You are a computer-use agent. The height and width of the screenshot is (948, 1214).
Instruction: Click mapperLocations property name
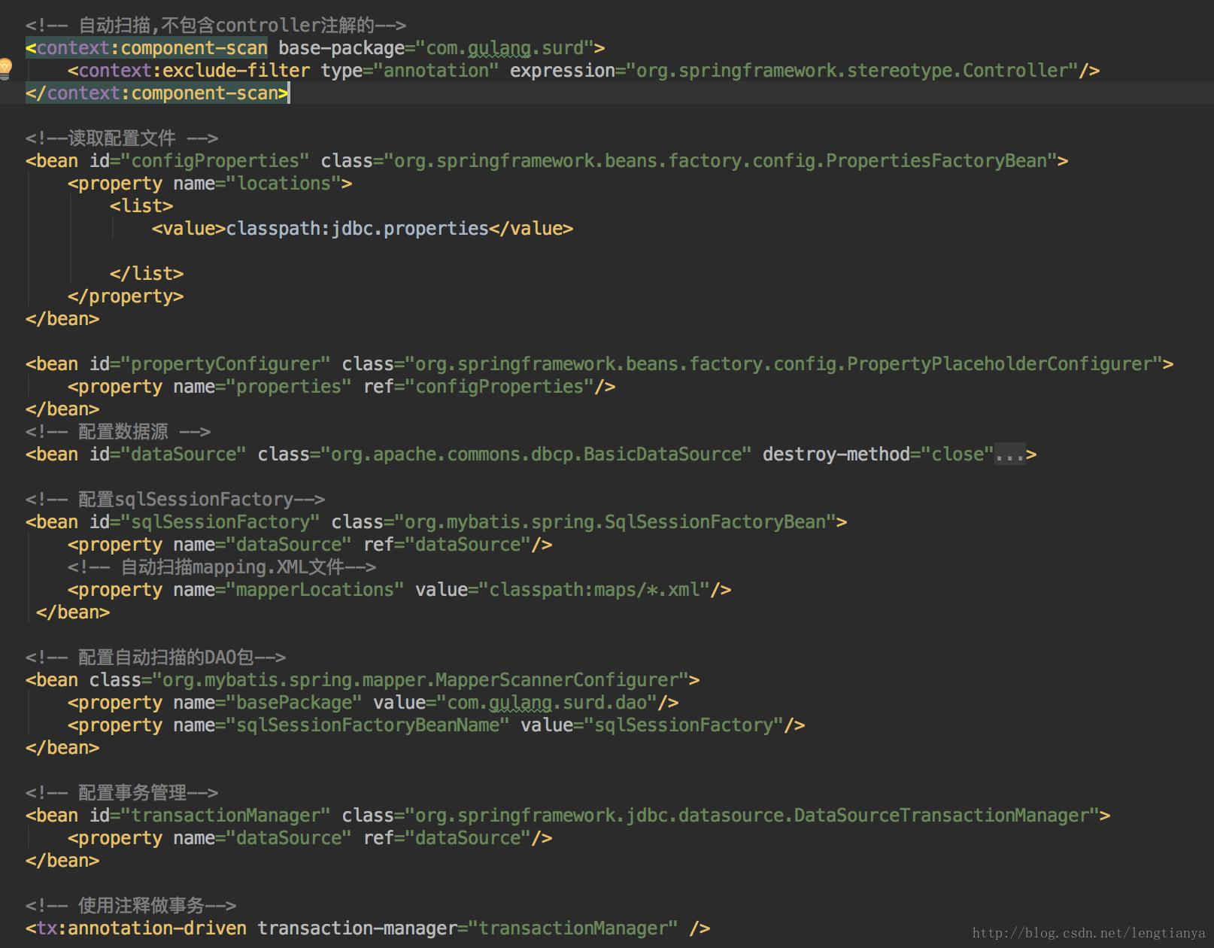pyautogui.click(x=315, y=590)
